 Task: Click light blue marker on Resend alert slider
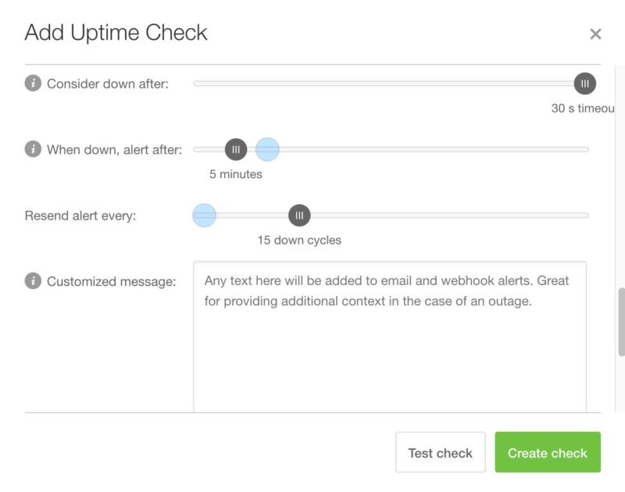(x=204, y=216)
